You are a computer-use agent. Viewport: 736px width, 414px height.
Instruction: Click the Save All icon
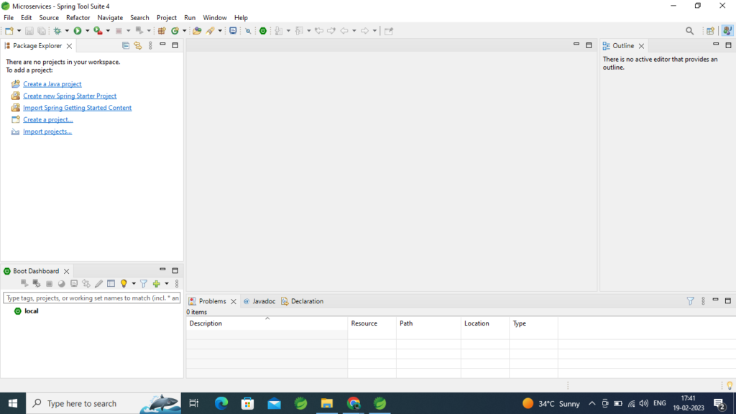42,31
